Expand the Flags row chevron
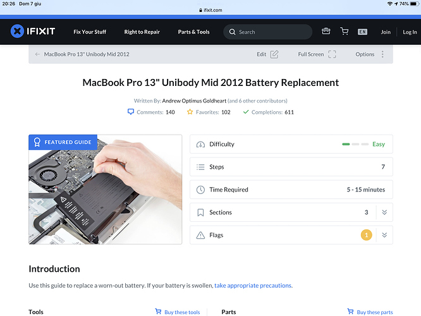The height and width of the screenshot is (316, 421). click(384, 235)
